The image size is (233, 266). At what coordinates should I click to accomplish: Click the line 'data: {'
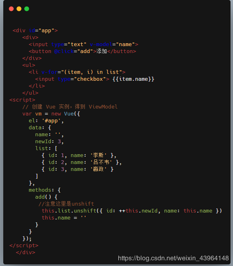click(x=40, y=128)
